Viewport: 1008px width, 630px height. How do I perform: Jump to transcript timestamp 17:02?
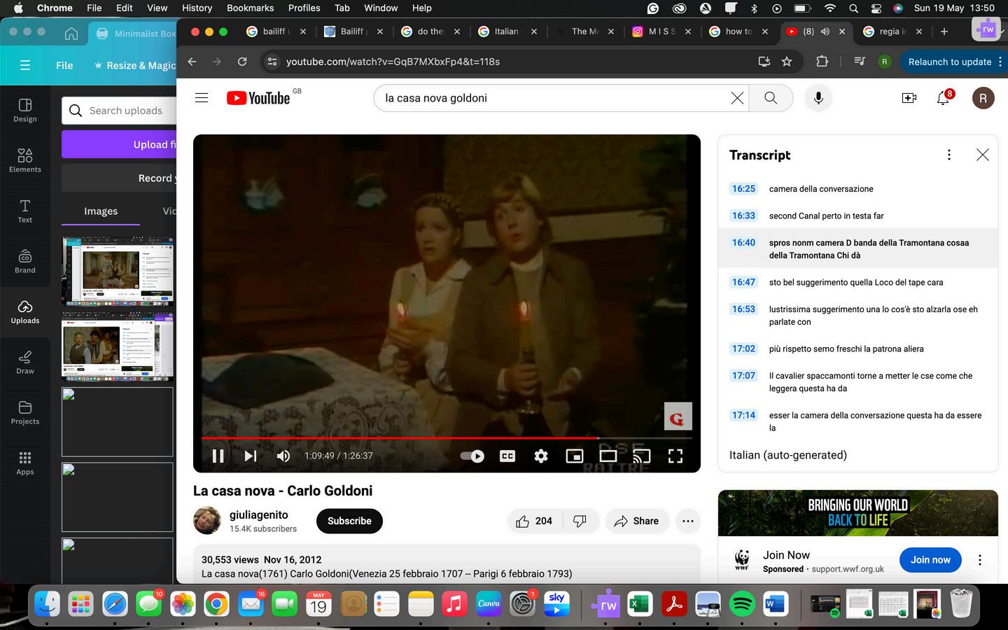coord(743,349)
